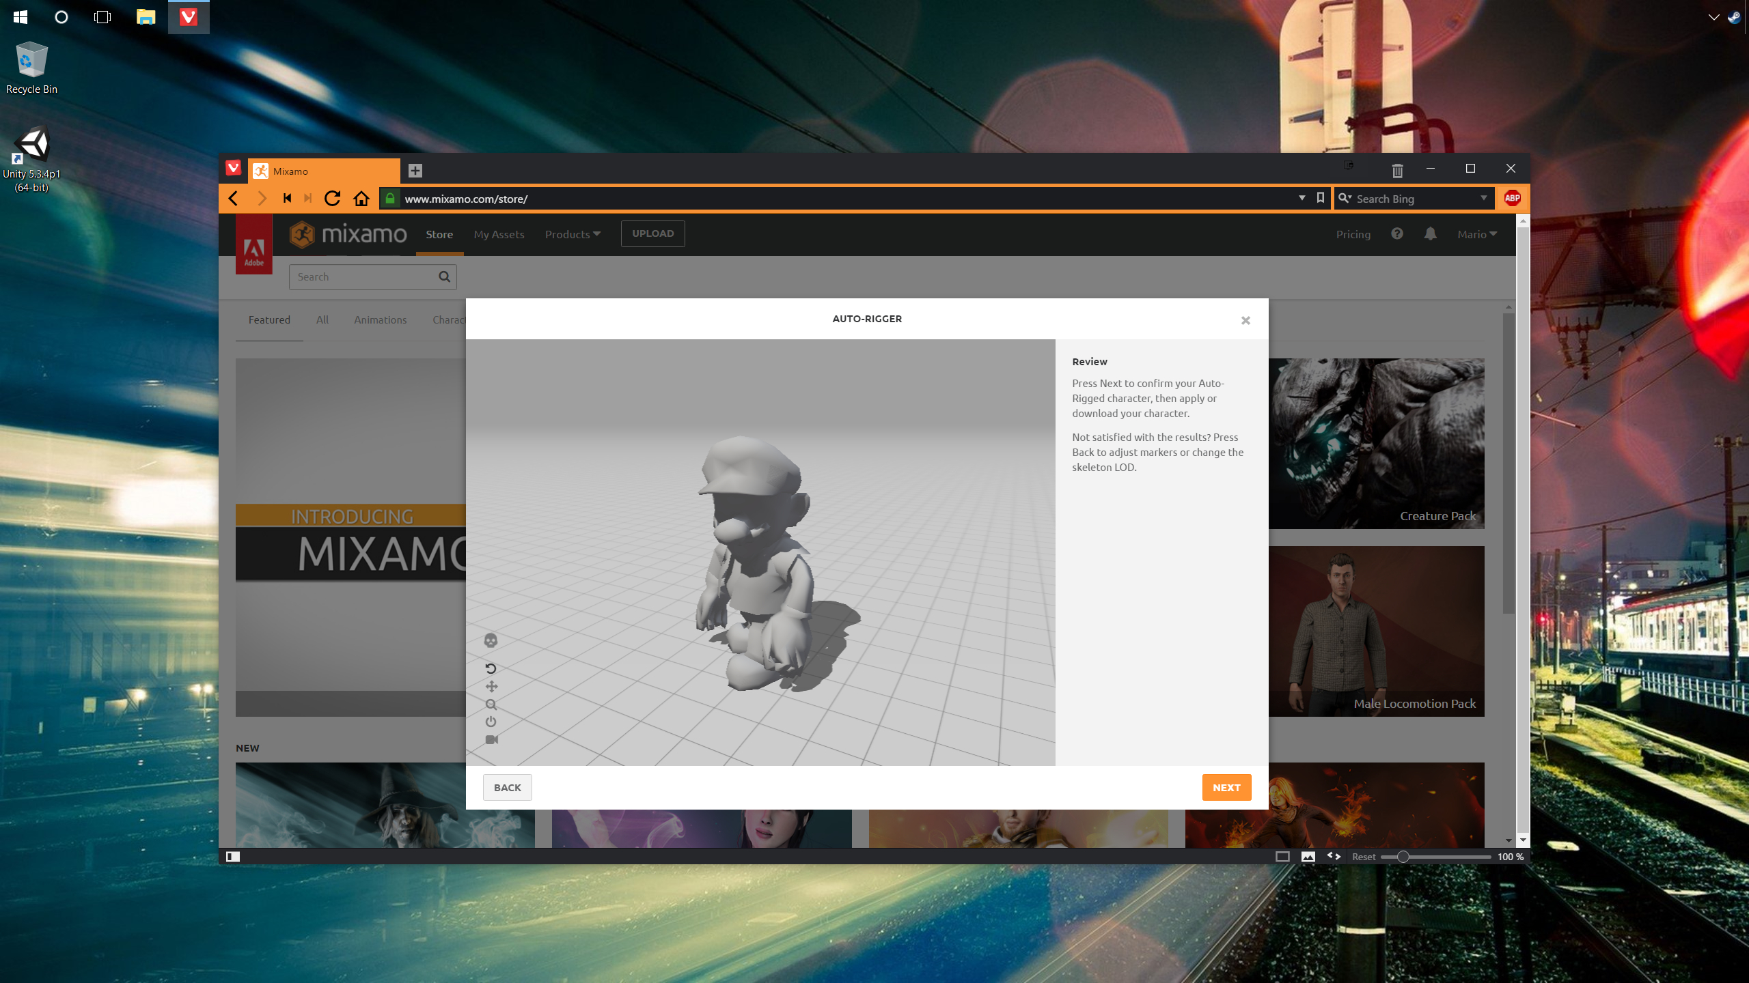The image size is (1749, 983).
Task: Click the BACK button
Action: (507, 787)
